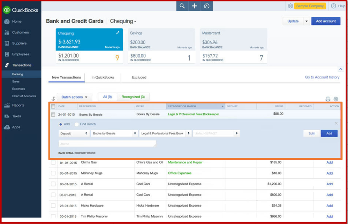This screenshot has height=224, width=348.
Task: Open recent transactions clock icon
Action: coord(207,6)
